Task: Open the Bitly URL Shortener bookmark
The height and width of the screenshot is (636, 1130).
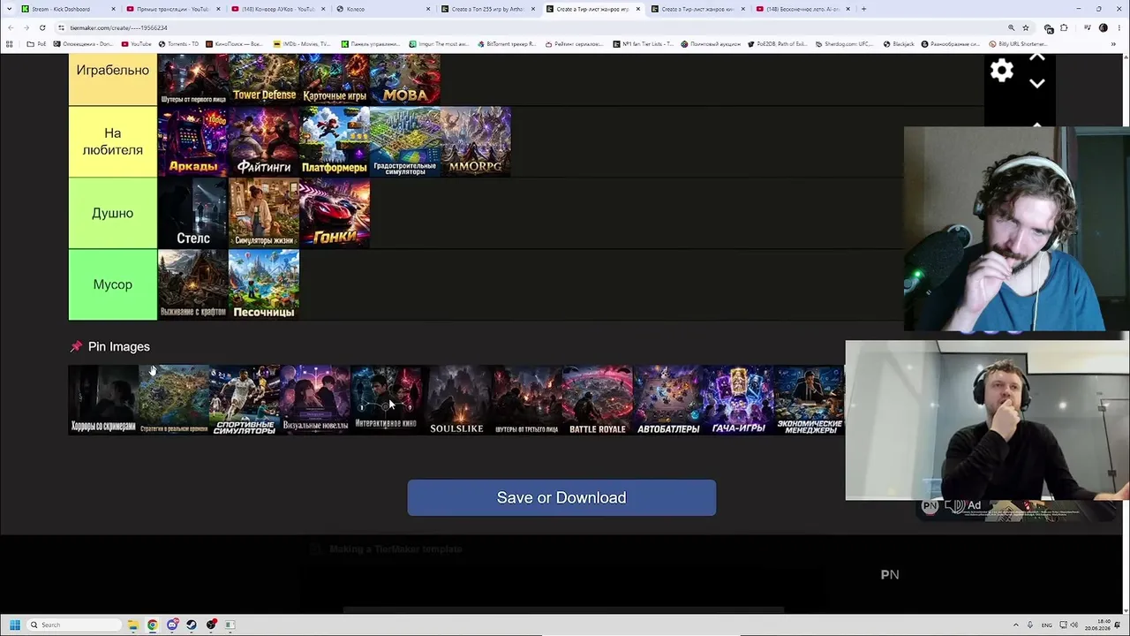Action: [x=1018, y=43]
